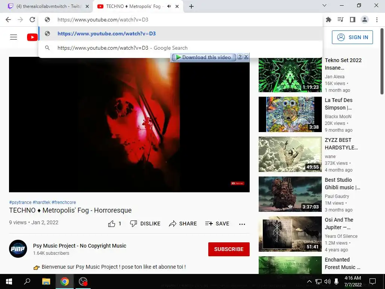Open the ZYZZ BEST HARDSTYLE thumbnail
Image resolution: width=385 pixels, height=289 pixels.
click(290, 154)
